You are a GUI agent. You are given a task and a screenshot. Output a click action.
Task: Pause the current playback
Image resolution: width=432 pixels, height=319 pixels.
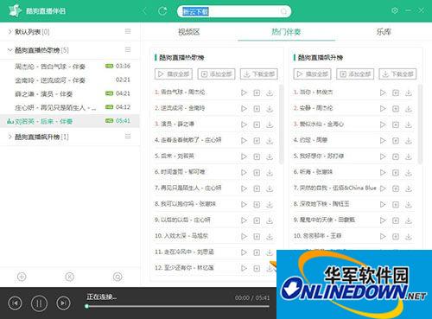tap(39, 303)
